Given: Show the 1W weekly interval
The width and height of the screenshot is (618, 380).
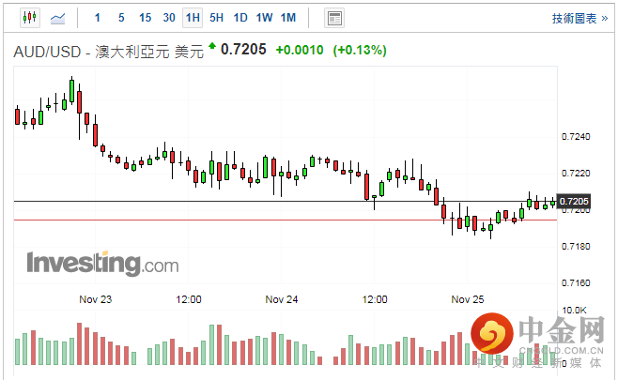Looking at the screenshot, I should pos(264,18).
